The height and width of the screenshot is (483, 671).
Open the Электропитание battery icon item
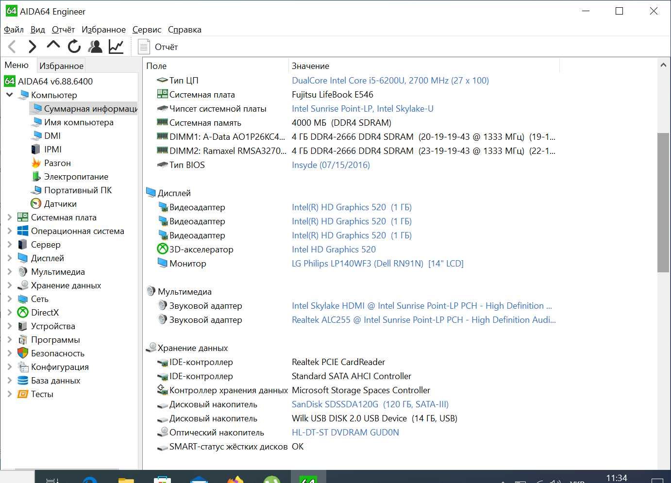[x=36, y=177]
